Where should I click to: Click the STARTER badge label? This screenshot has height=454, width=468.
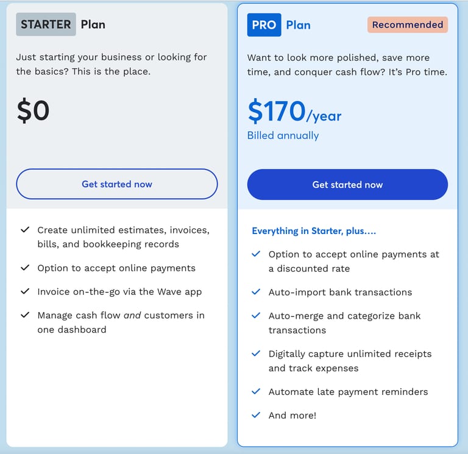tap(46, 24)
